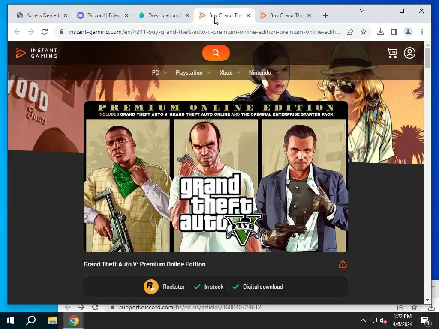Expand the Playstation platform menu

tap(193, 72)
